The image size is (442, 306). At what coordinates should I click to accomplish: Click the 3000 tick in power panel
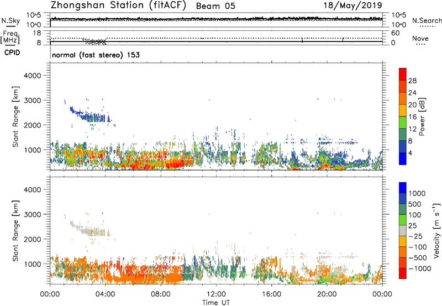[x=33, y=101]
